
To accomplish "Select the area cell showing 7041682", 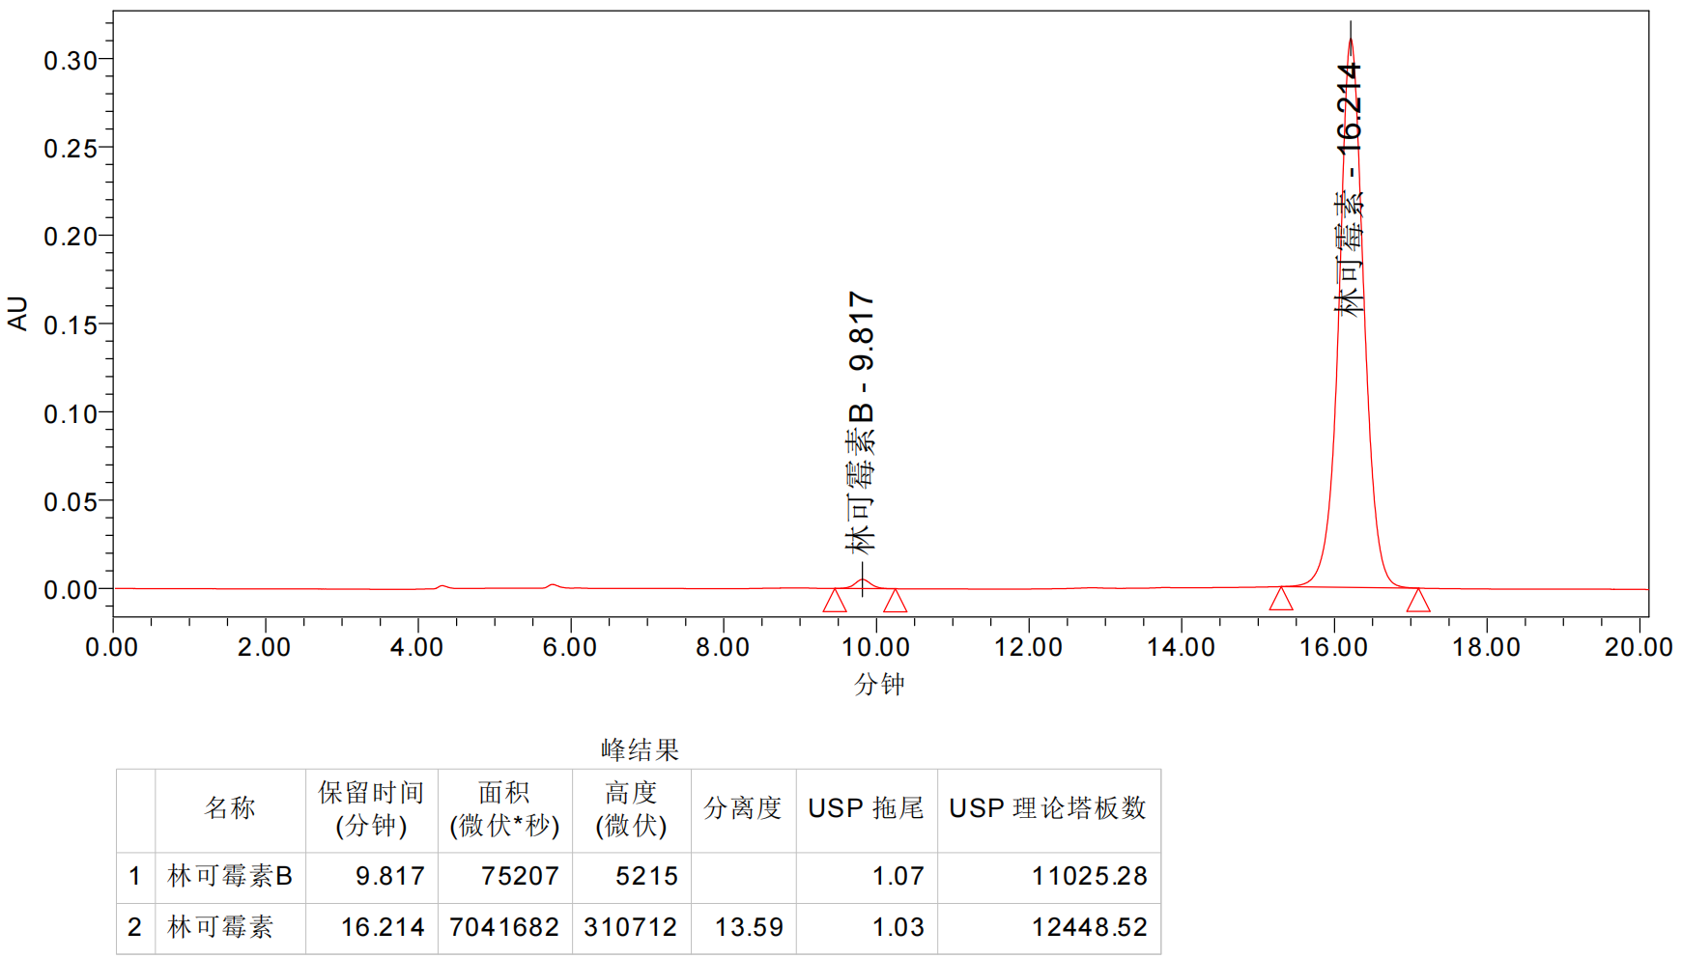I will (504, 927).
